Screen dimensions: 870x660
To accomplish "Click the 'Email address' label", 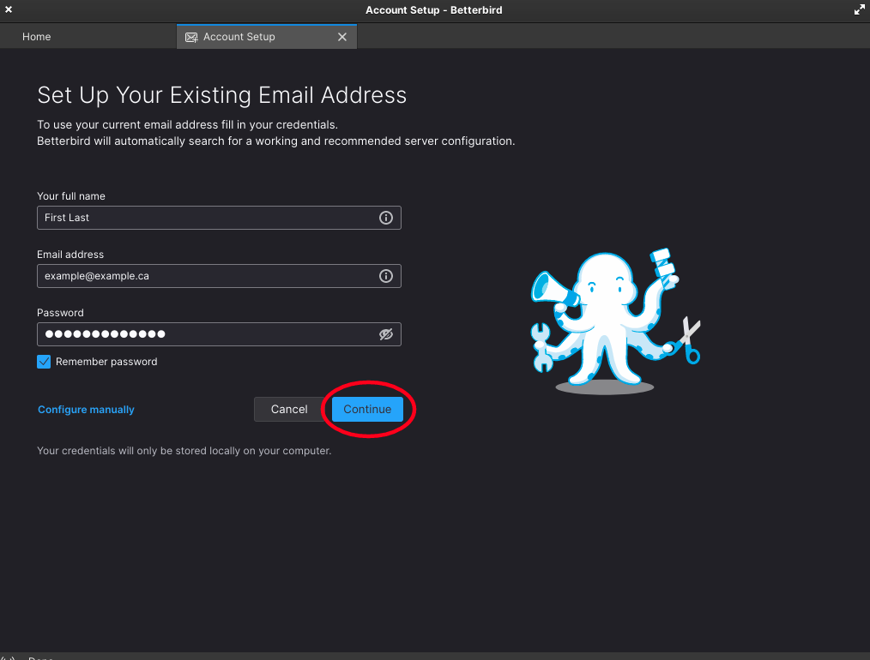I will click(x=70, y=255).
